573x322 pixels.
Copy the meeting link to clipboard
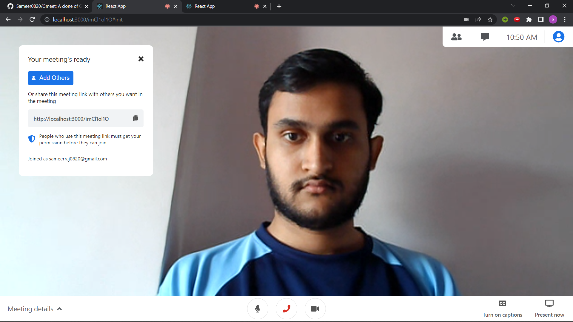click(135, 118)
